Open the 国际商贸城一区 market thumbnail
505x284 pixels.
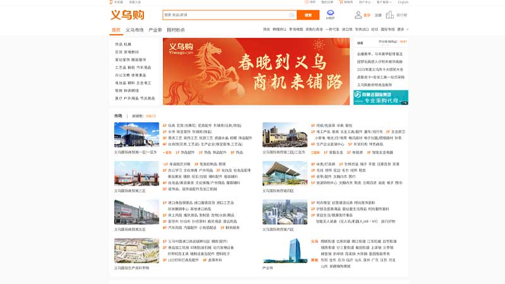(x=136, y=135)
